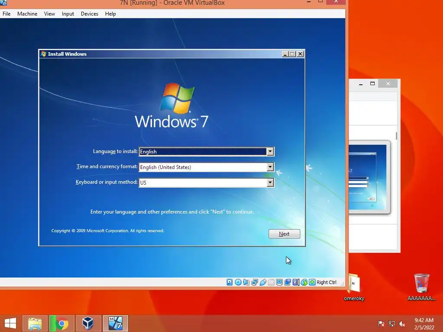443x332 pixels.
Task: Open the File menu in VirtualBox
Action: coord(6,13)
